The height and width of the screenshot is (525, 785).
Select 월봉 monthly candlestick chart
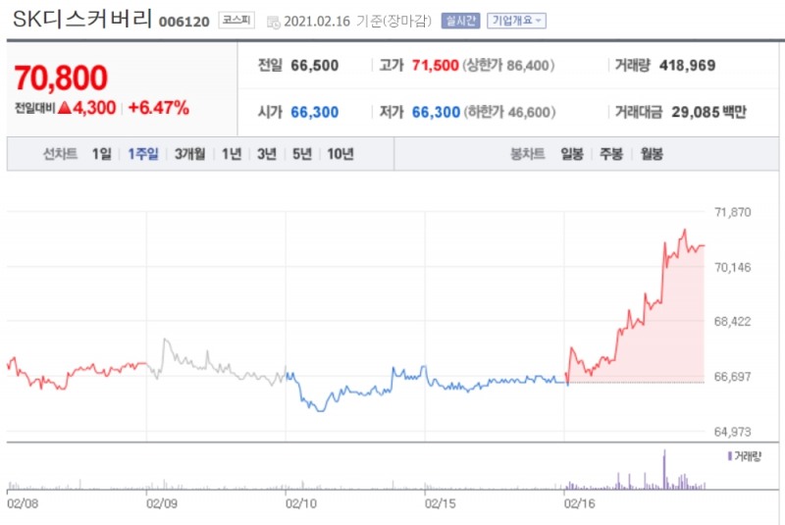point(651,154)
